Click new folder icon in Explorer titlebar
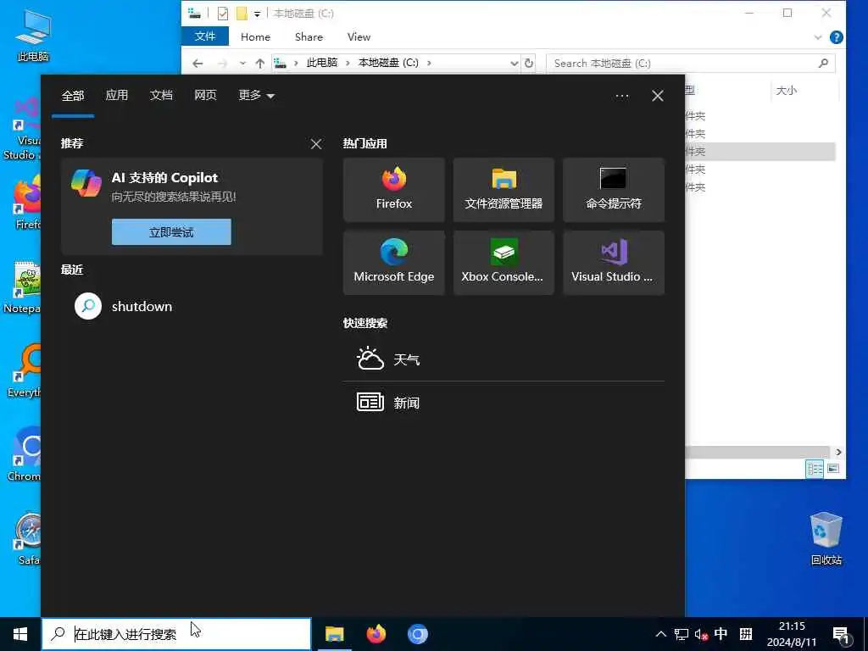 pyautogui.click(x=242, y=14)
